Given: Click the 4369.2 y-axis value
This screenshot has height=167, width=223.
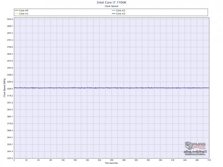Looking at the screenshot, I should point(10,75).
